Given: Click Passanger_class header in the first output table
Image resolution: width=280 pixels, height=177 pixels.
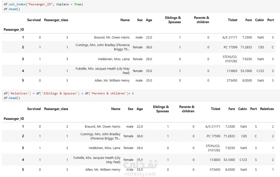Looking at the screenshot, I should pos(56,20).
